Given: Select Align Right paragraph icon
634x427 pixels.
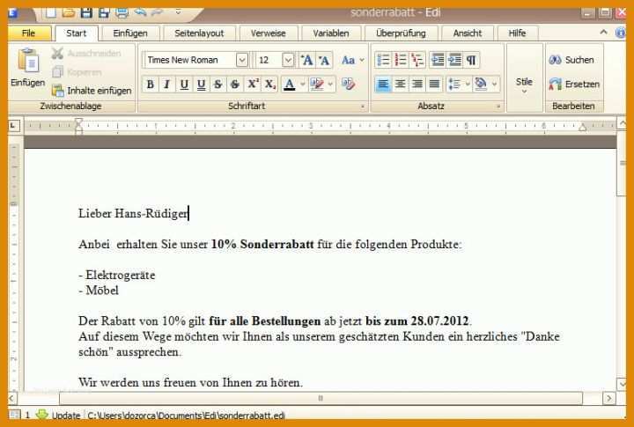Looking at the screenshot, I should click(417, 85).
